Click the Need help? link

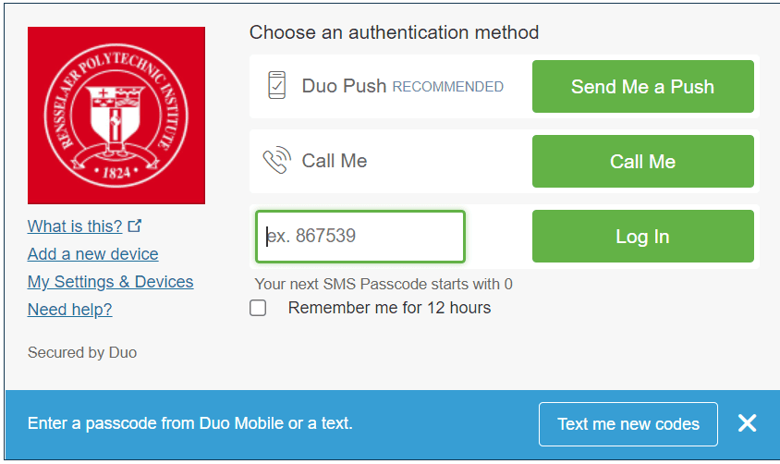(69, 310)
